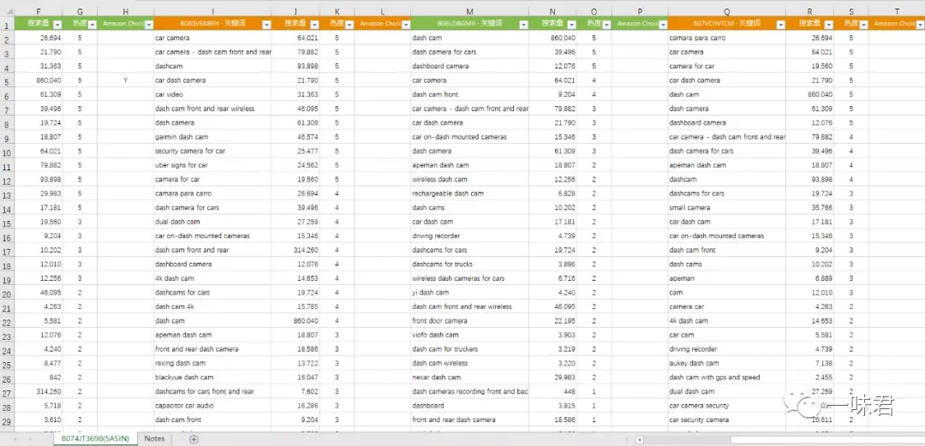The height and width of the screenshot is (446, 925).
Task: Open the Amazon Choice filter in column T
Action: 920,24
